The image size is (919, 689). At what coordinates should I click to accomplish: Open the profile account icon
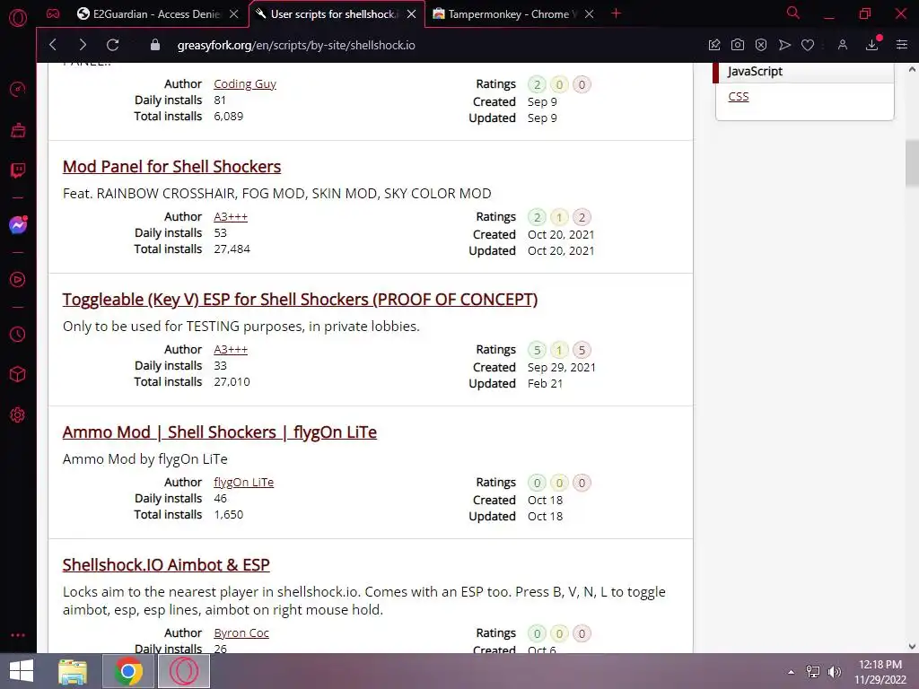click(842, 45)
